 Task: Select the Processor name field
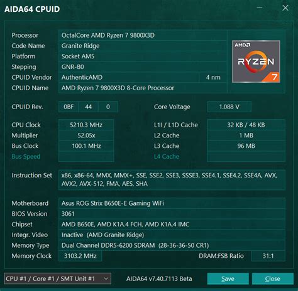143,35
